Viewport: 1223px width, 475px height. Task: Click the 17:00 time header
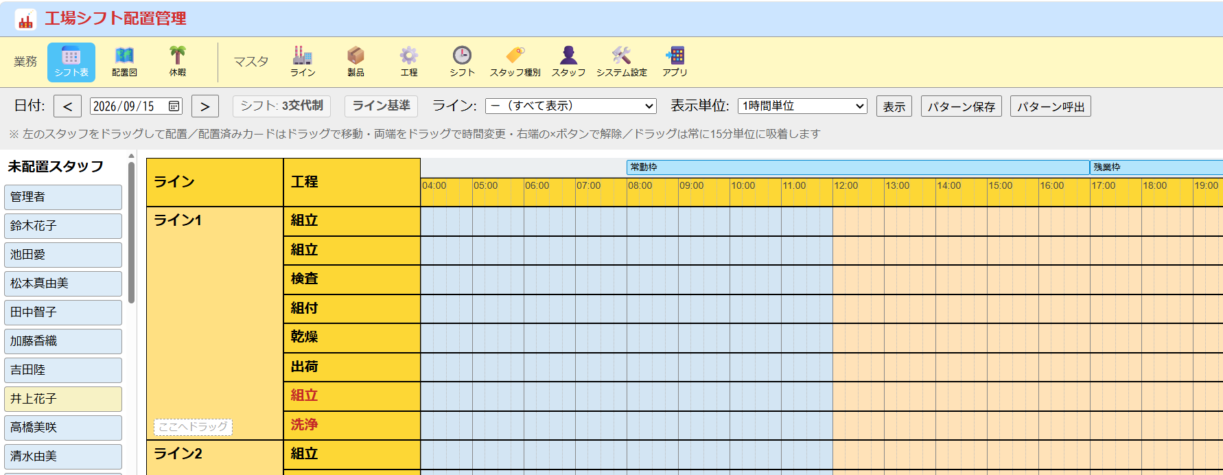pos(1104,186)
